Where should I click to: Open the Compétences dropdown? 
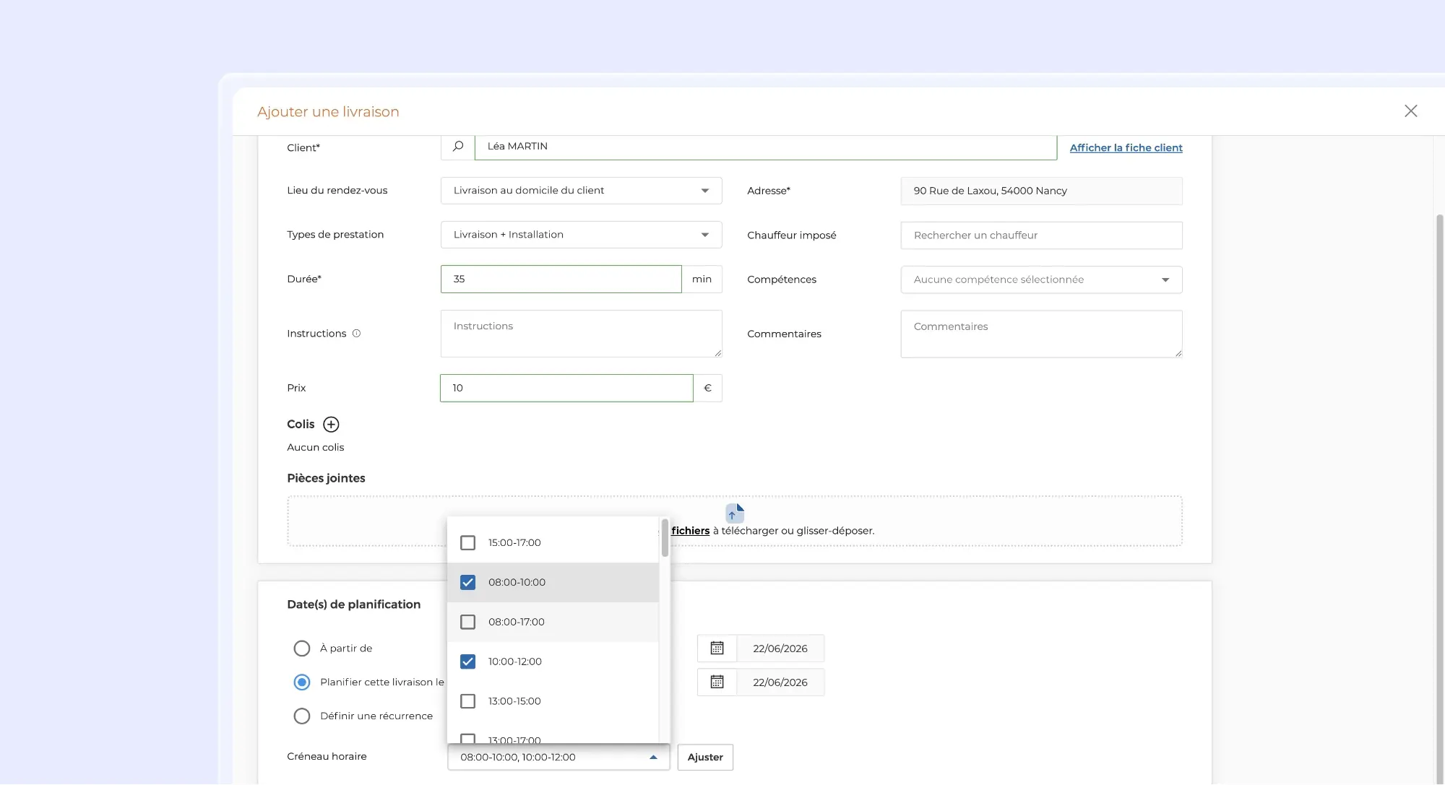coord(1041,280)
